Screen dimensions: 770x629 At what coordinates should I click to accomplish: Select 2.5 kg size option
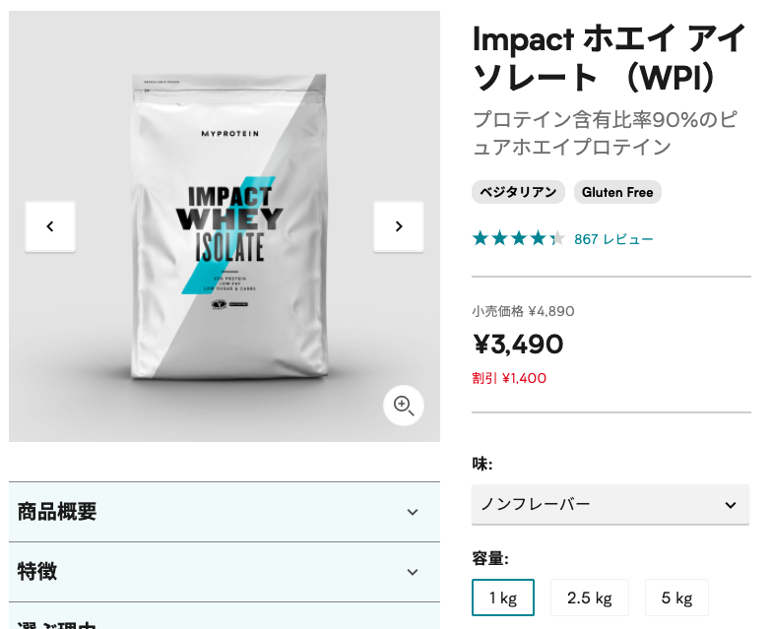pos(589,598)
